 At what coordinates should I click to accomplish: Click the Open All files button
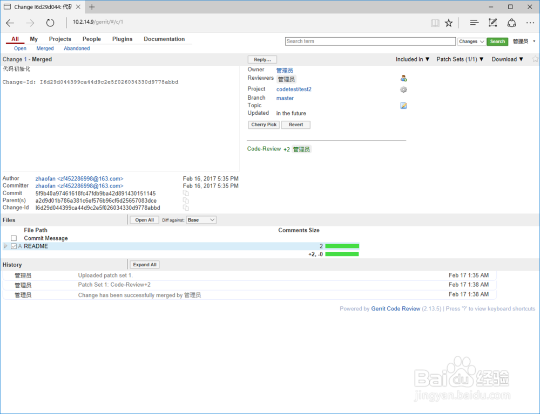pos(144,220)
